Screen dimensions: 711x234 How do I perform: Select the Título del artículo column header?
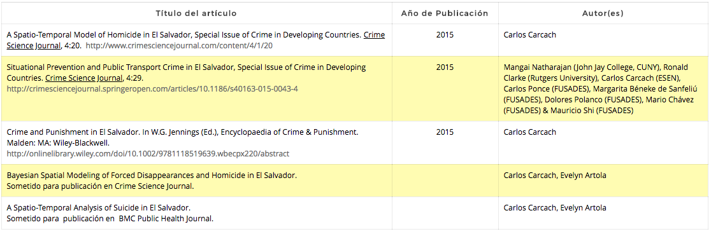coord(196,13)
